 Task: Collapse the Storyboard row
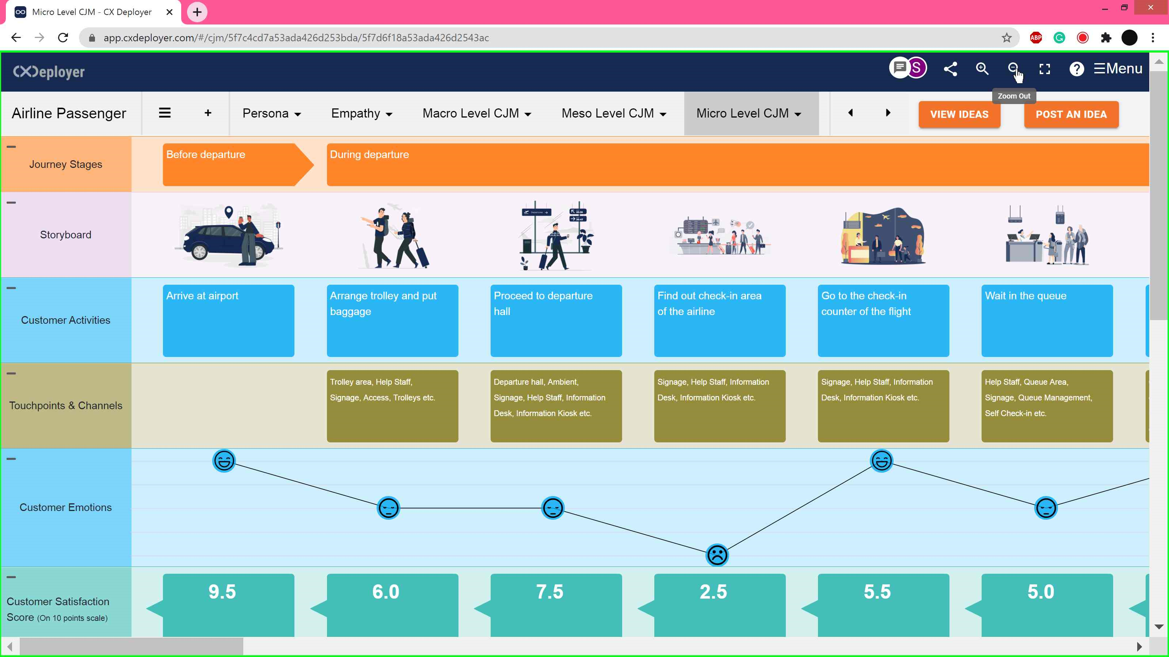(11, 203)
